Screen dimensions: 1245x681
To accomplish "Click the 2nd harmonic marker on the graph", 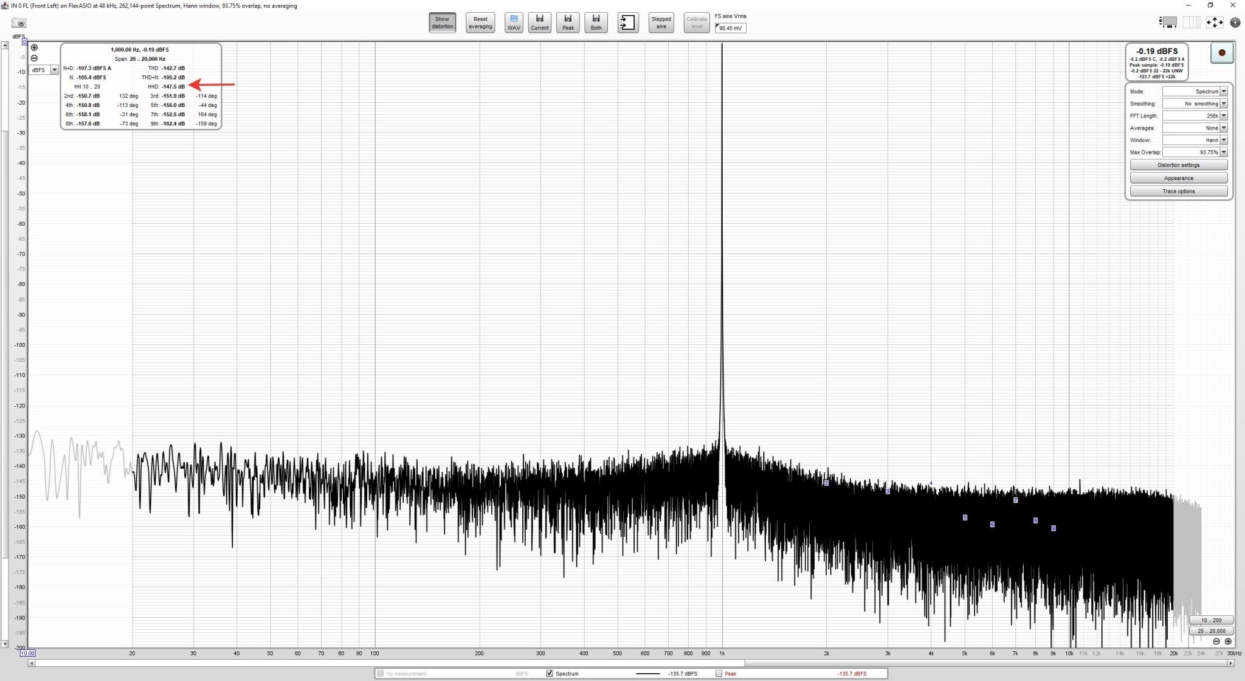I will coord(826,483).
